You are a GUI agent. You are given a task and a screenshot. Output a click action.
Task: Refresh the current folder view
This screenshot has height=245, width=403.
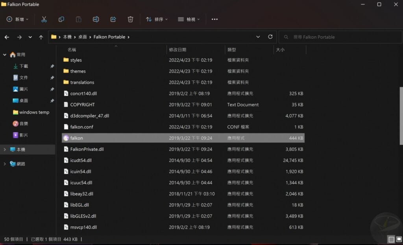pyautogui.click(x=270, y=37)
